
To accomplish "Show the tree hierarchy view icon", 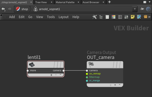I will pos(101,17).
